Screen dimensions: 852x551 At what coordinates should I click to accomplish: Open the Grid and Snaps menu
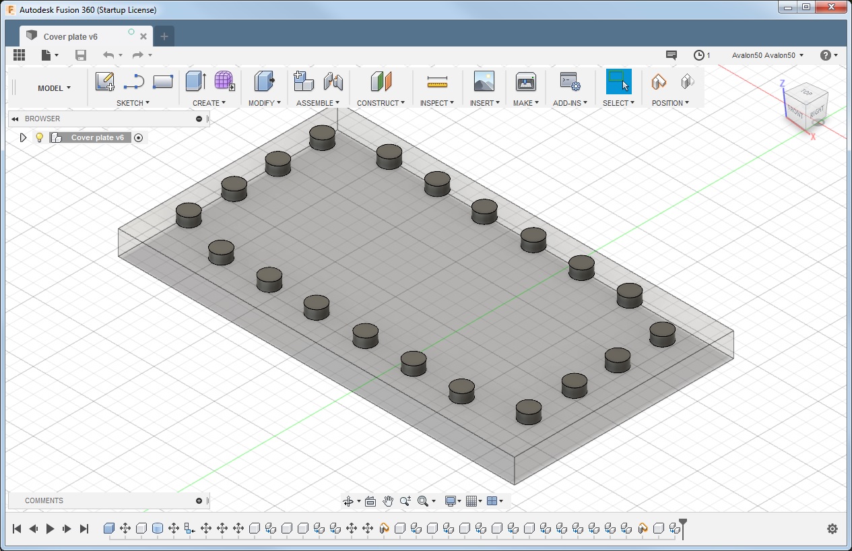[x=475, y=501]
